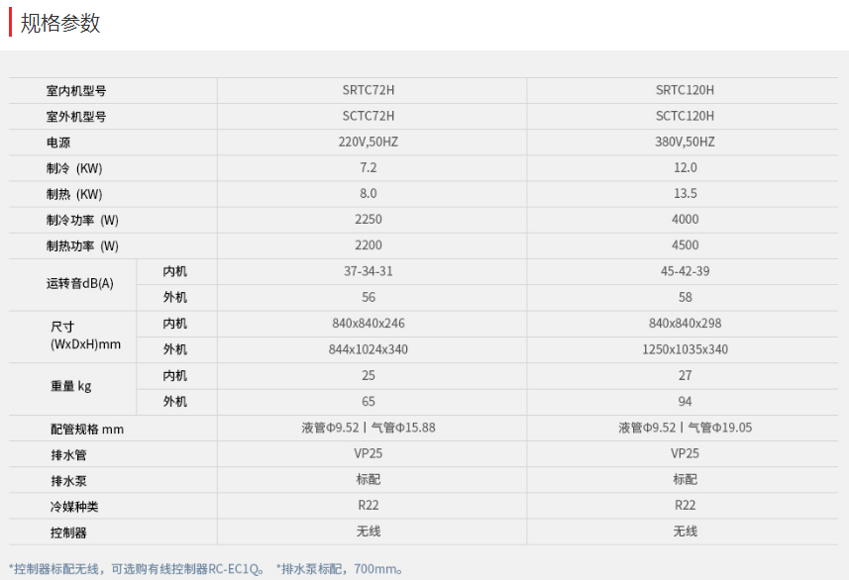Select the 制冷功率 (W) row label
Screen dimensions: 849x580
81,220
